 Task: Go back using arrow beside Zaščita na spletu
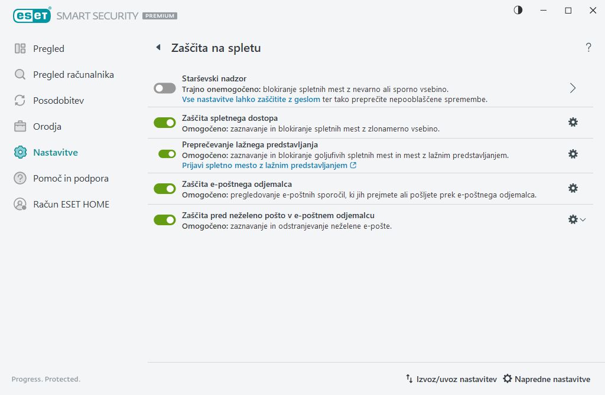158,48
